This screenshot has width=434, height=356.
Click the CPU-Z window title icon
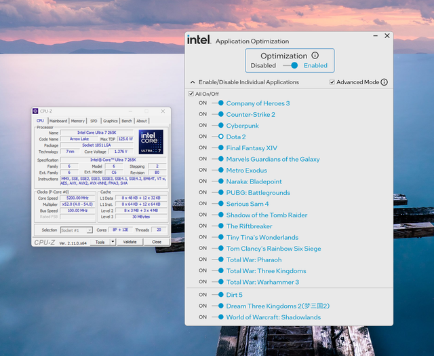(x=35, y=111)
